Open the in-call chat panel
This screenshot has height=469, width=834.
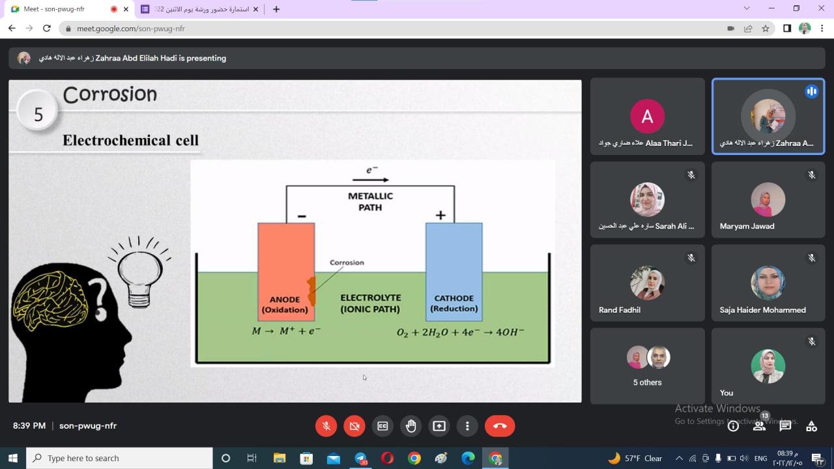click(x=785, y=426)
